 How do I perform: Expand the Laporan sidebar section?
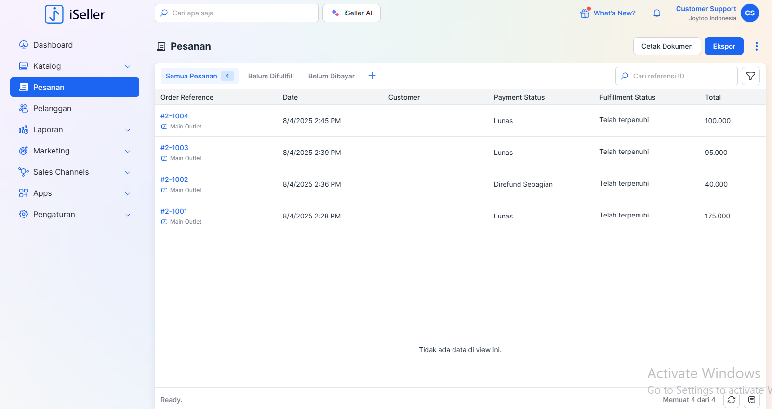pyautogui.click(x=75, y=130)
